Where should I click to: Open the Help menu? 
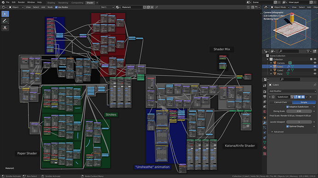[39, 2]
